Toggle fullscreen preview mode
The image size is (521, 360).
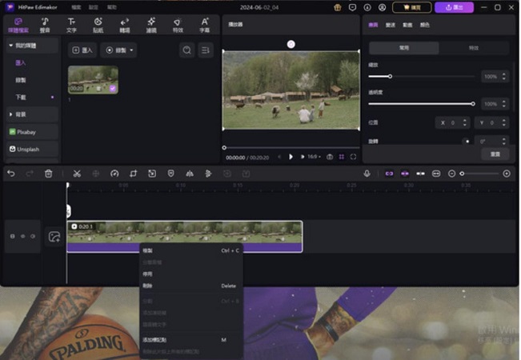[353, 157]
